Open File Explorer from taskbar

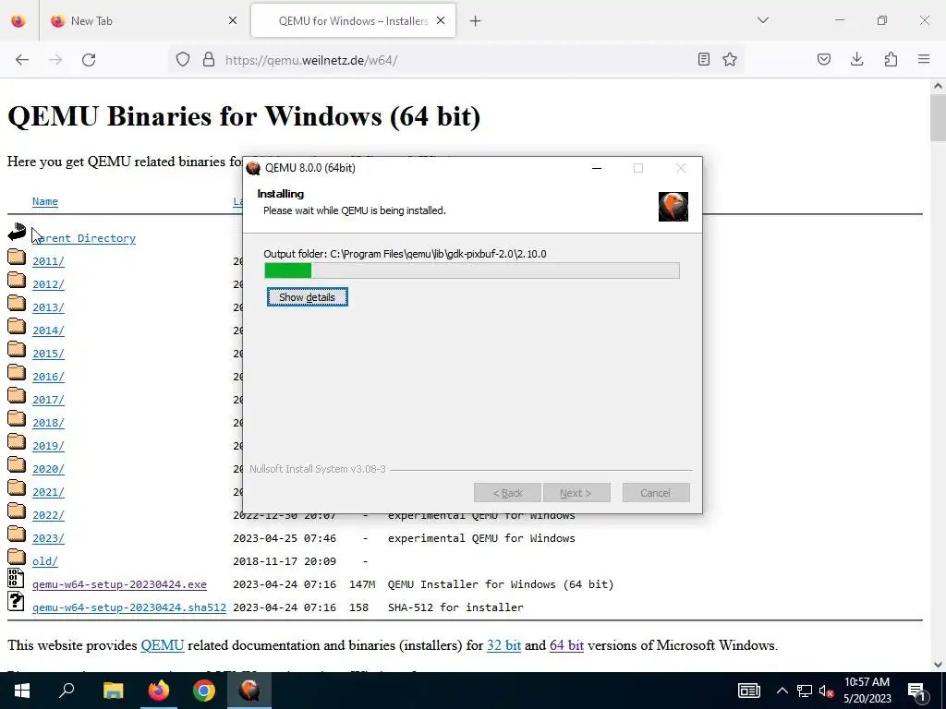point(113,691)
